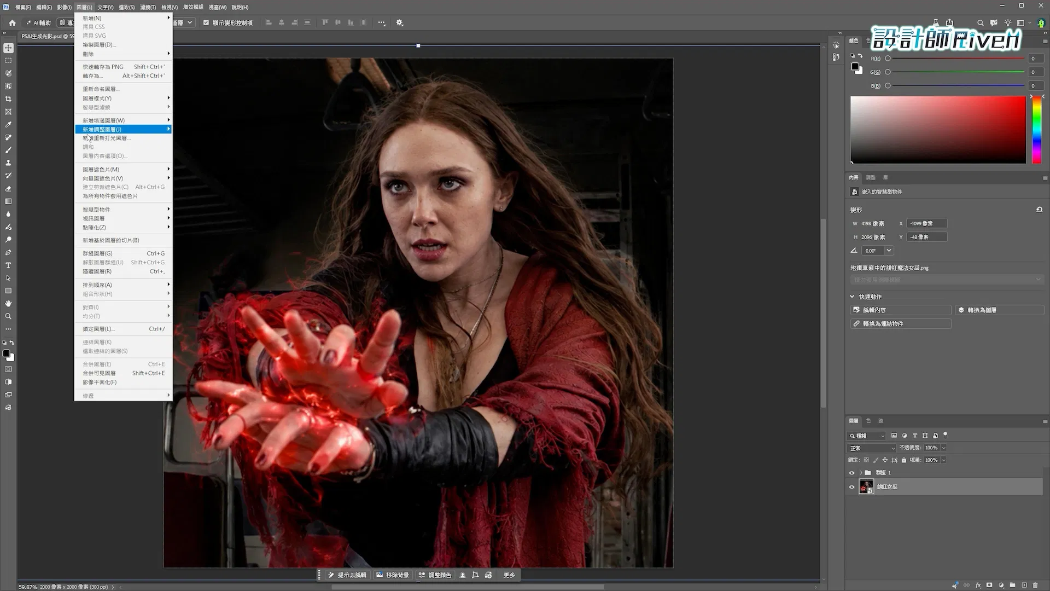Open the rotation angle dropdown
1050x591 pixels.
[x=889, y=251]
